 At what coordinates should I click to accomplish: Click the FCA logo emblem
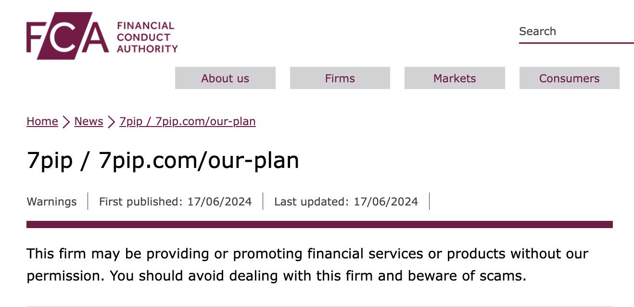(x=67, y=36)
